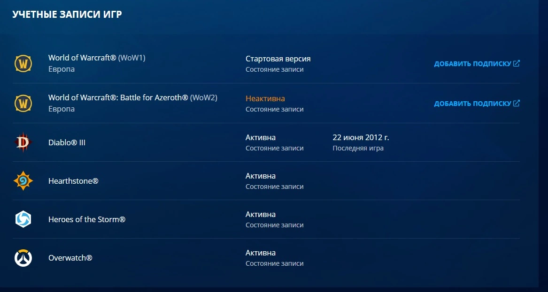Screen dimensions: 548x292
Task: Click the 'Последняя игра' label
Action: tap(358, 148)
